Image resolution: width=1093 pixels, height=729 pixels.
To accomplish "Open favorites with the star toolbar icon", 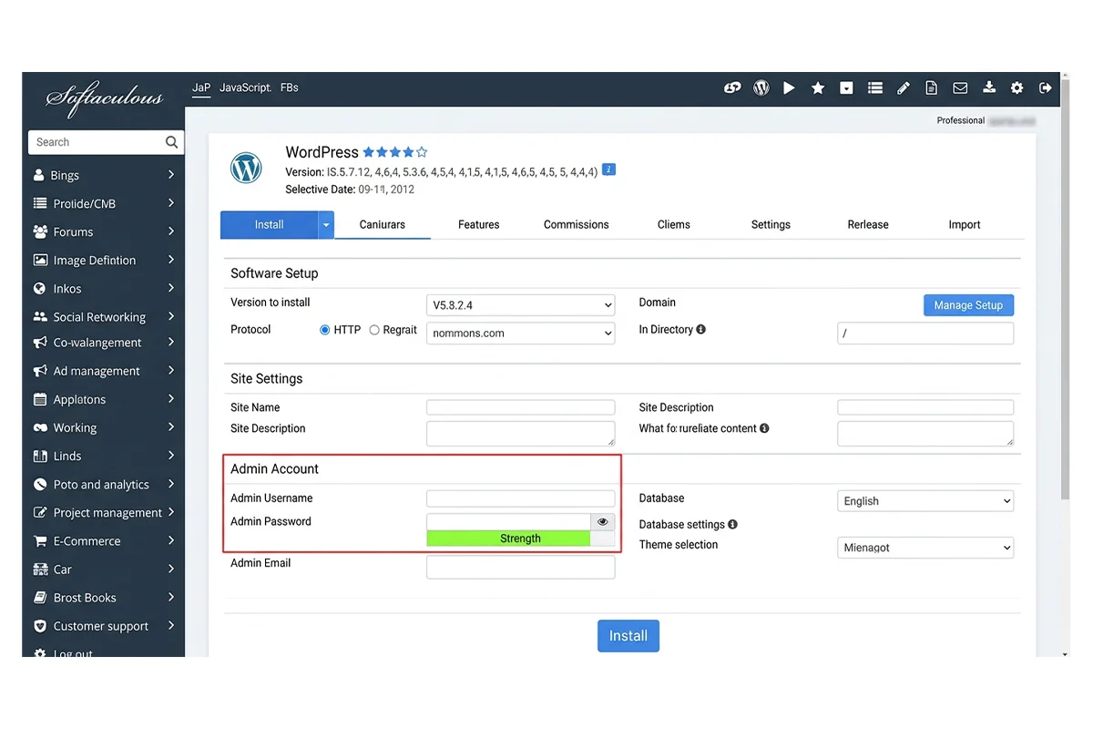I will point(818,87).
